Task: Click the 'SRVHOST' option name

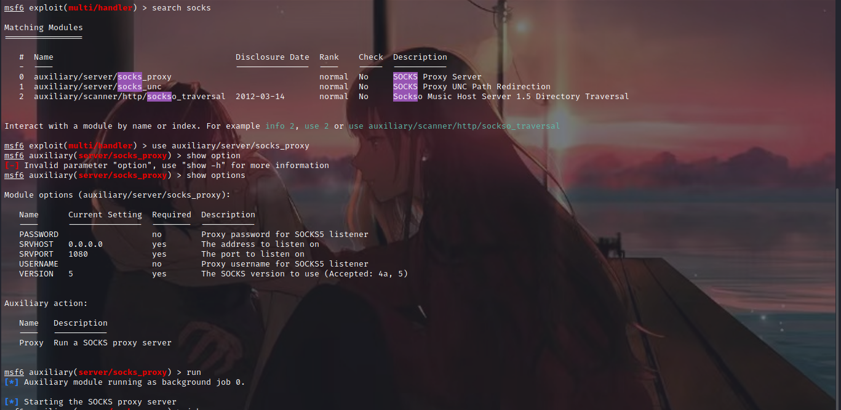Action: pos(36,244)
